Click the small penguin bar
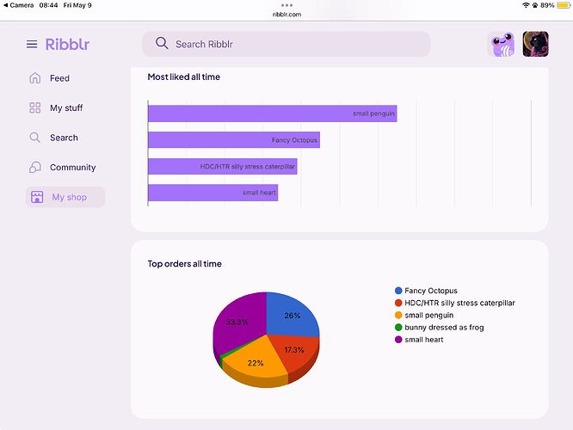 272,114
